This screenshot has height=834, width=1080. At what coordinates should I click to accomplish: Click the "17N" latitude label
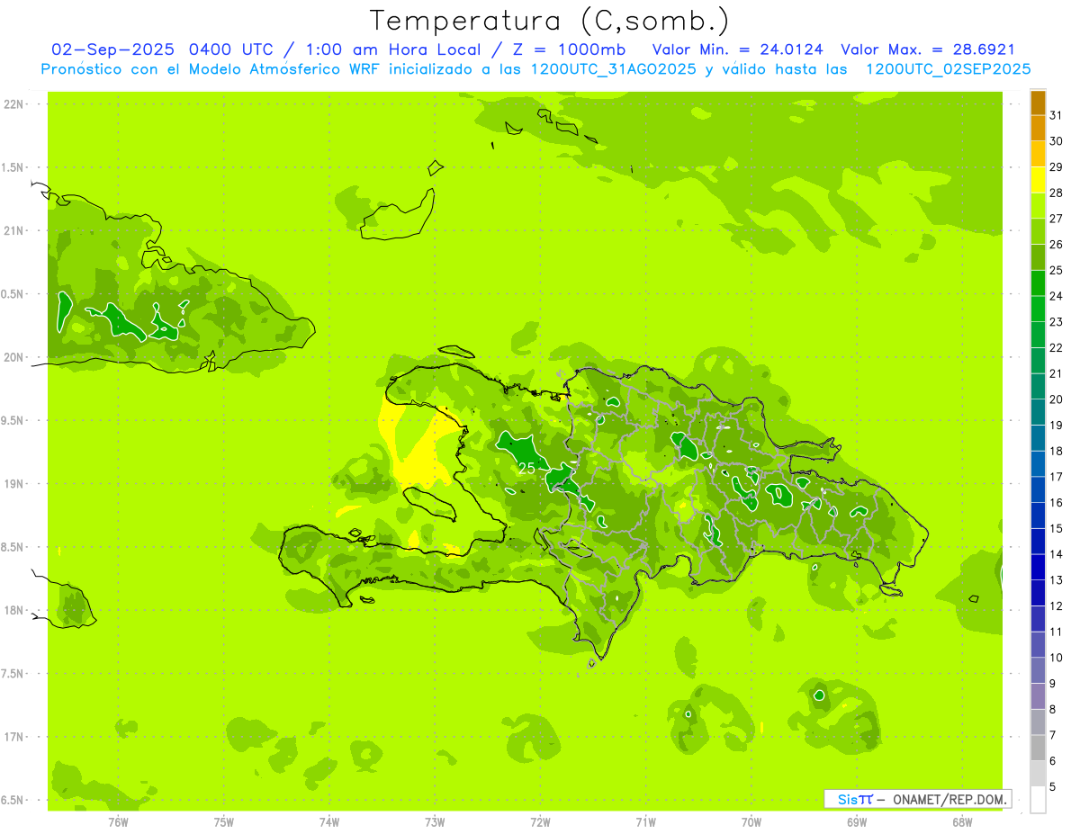[13, 737]
